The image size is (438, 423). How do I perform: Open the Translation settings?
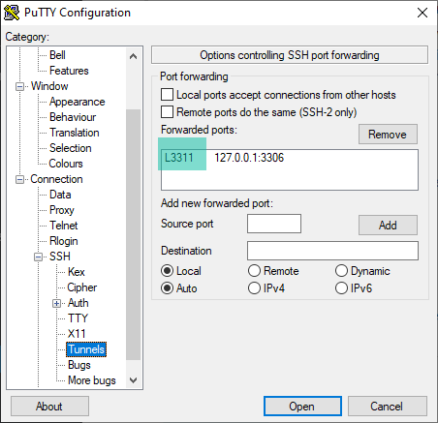point(75,133)
